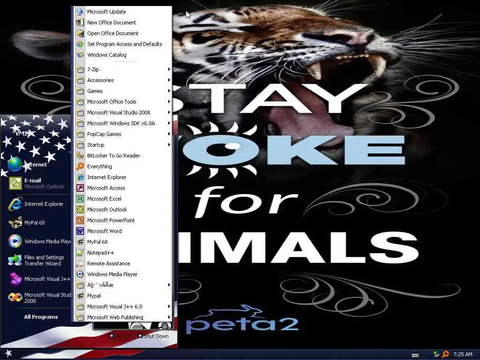Click the Windows Media Player icon in programs list
This screenshot has width=480, height=360.
(80, 274)
